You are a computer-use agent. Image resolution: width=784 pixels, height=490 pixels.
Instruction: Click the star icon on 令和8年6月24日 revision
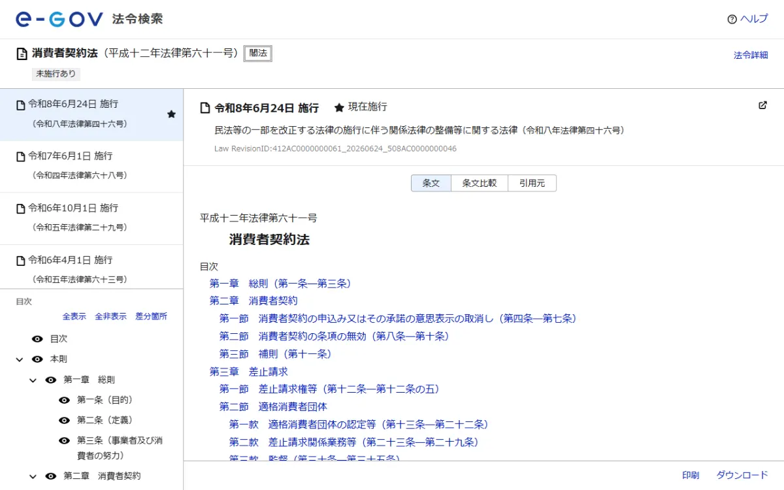click(171, 114)
